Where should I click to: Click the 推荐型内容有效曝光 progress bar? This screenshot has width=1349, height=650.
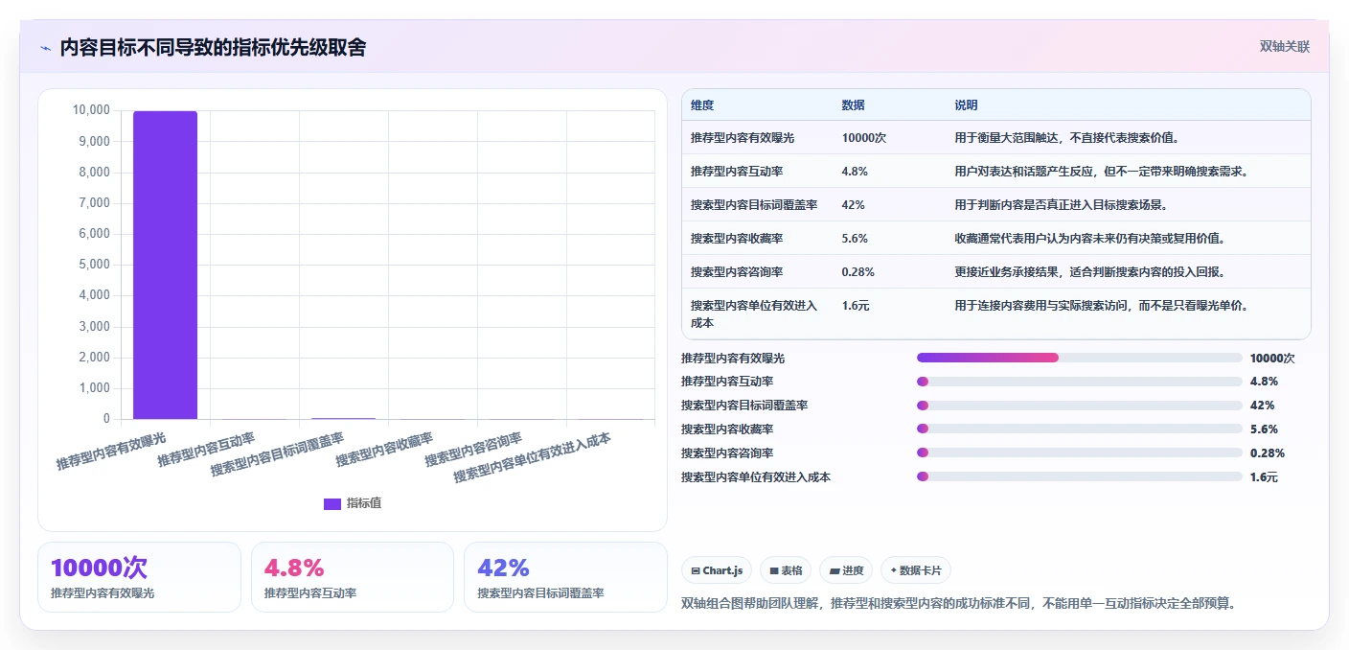(x=1079, y=358)
